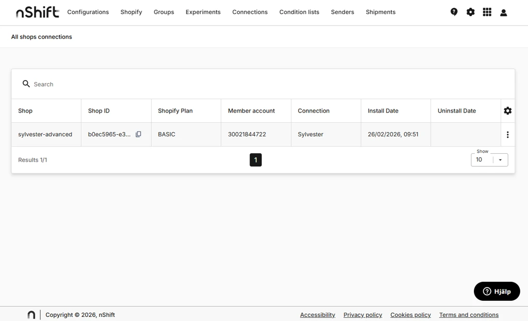
Task: Click the search magnifier icon
Action: pyautogui.click(x=26, y=84)
